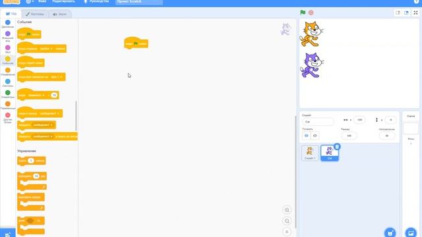Zoom in the code workspace
Viewport: 422px width, 237px height.
click(x=287, y=210)
